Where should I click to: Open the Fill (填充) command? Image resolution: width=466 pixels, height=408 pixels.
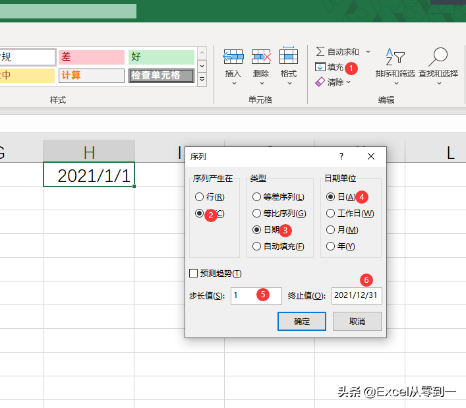coord(330,67)
